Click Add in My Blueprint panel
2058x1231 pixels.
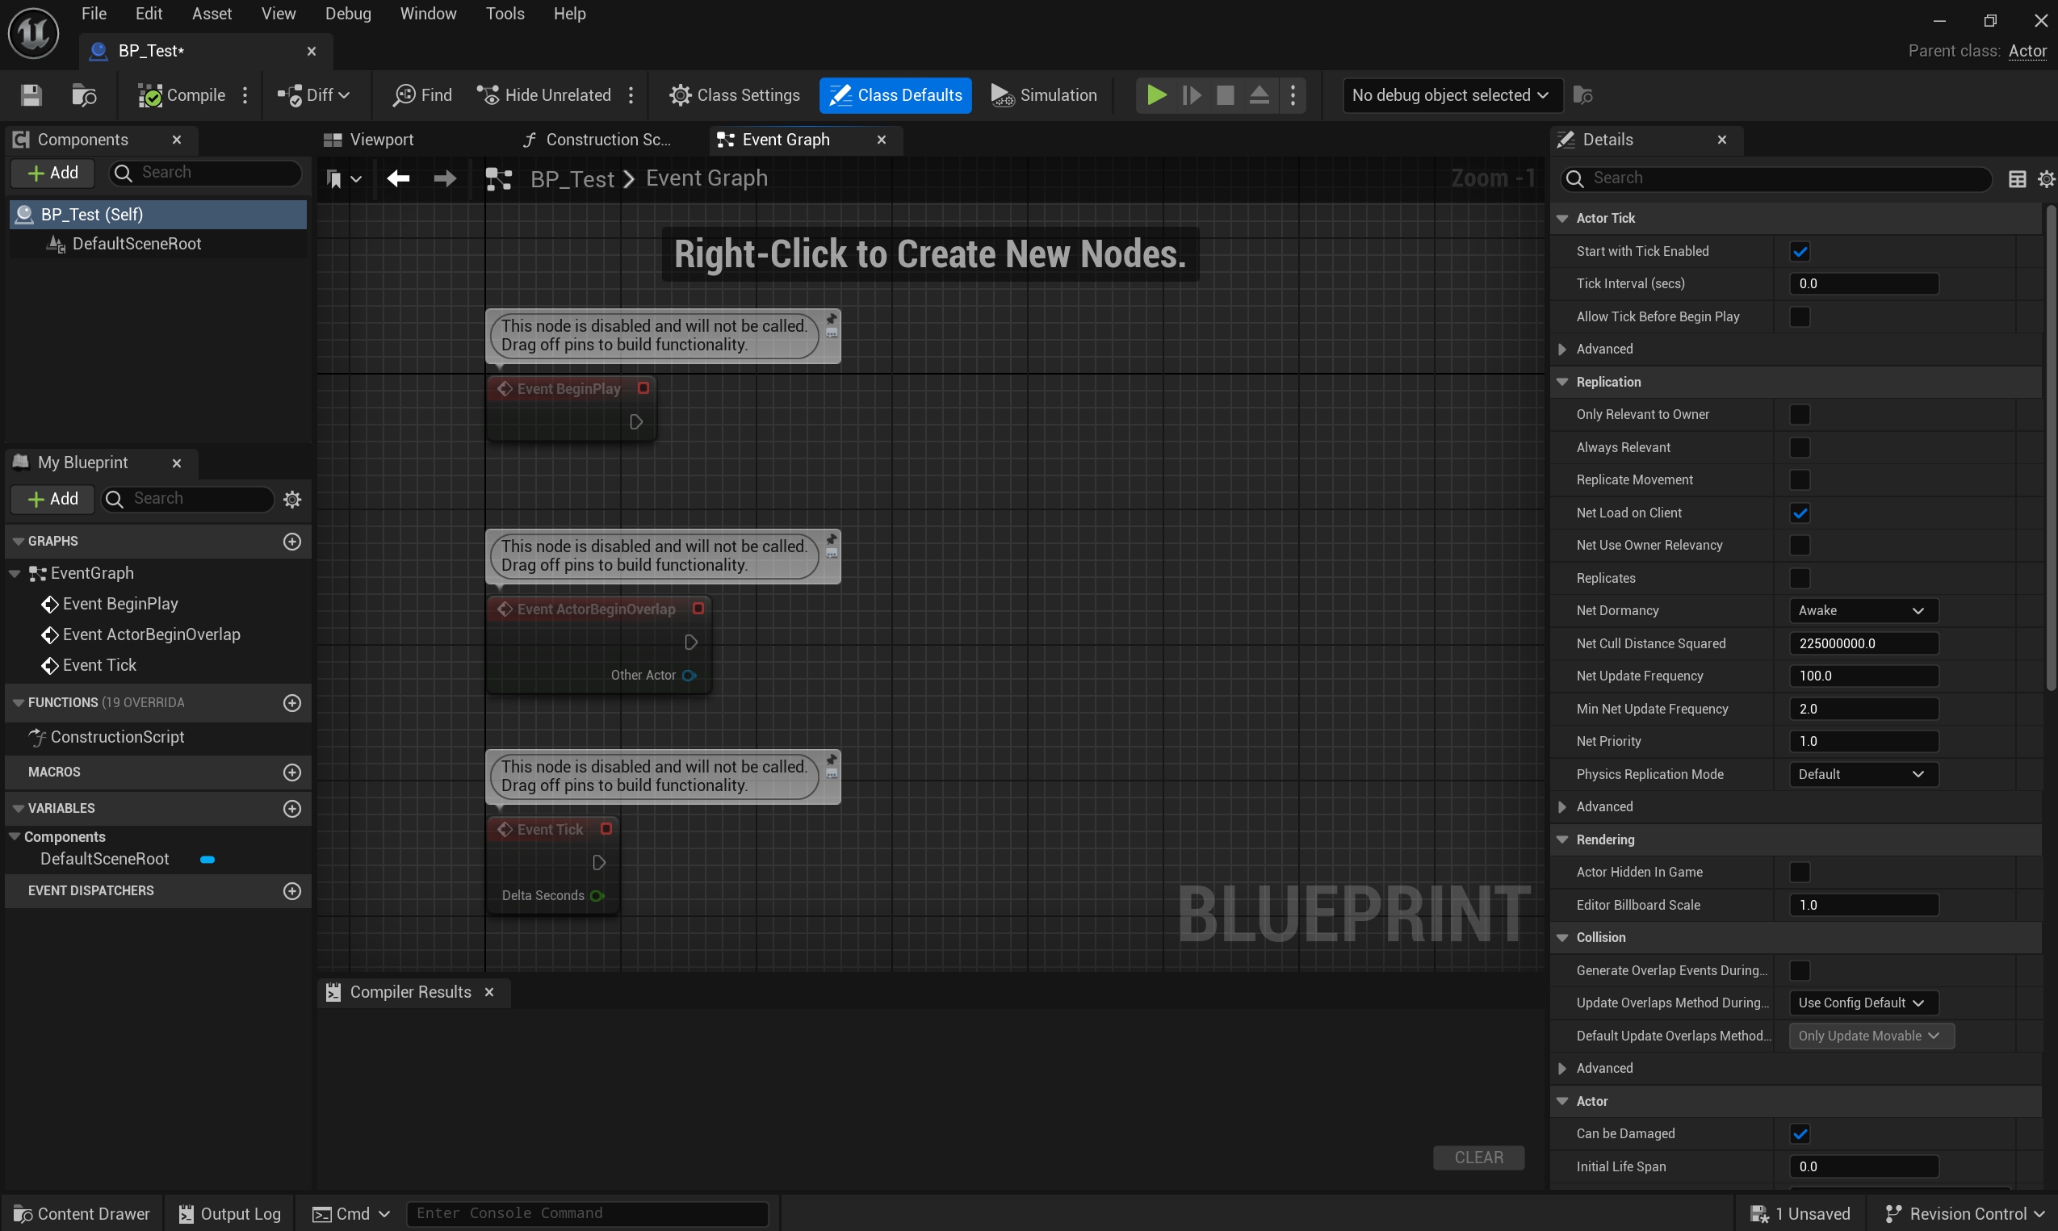[53, 500]
